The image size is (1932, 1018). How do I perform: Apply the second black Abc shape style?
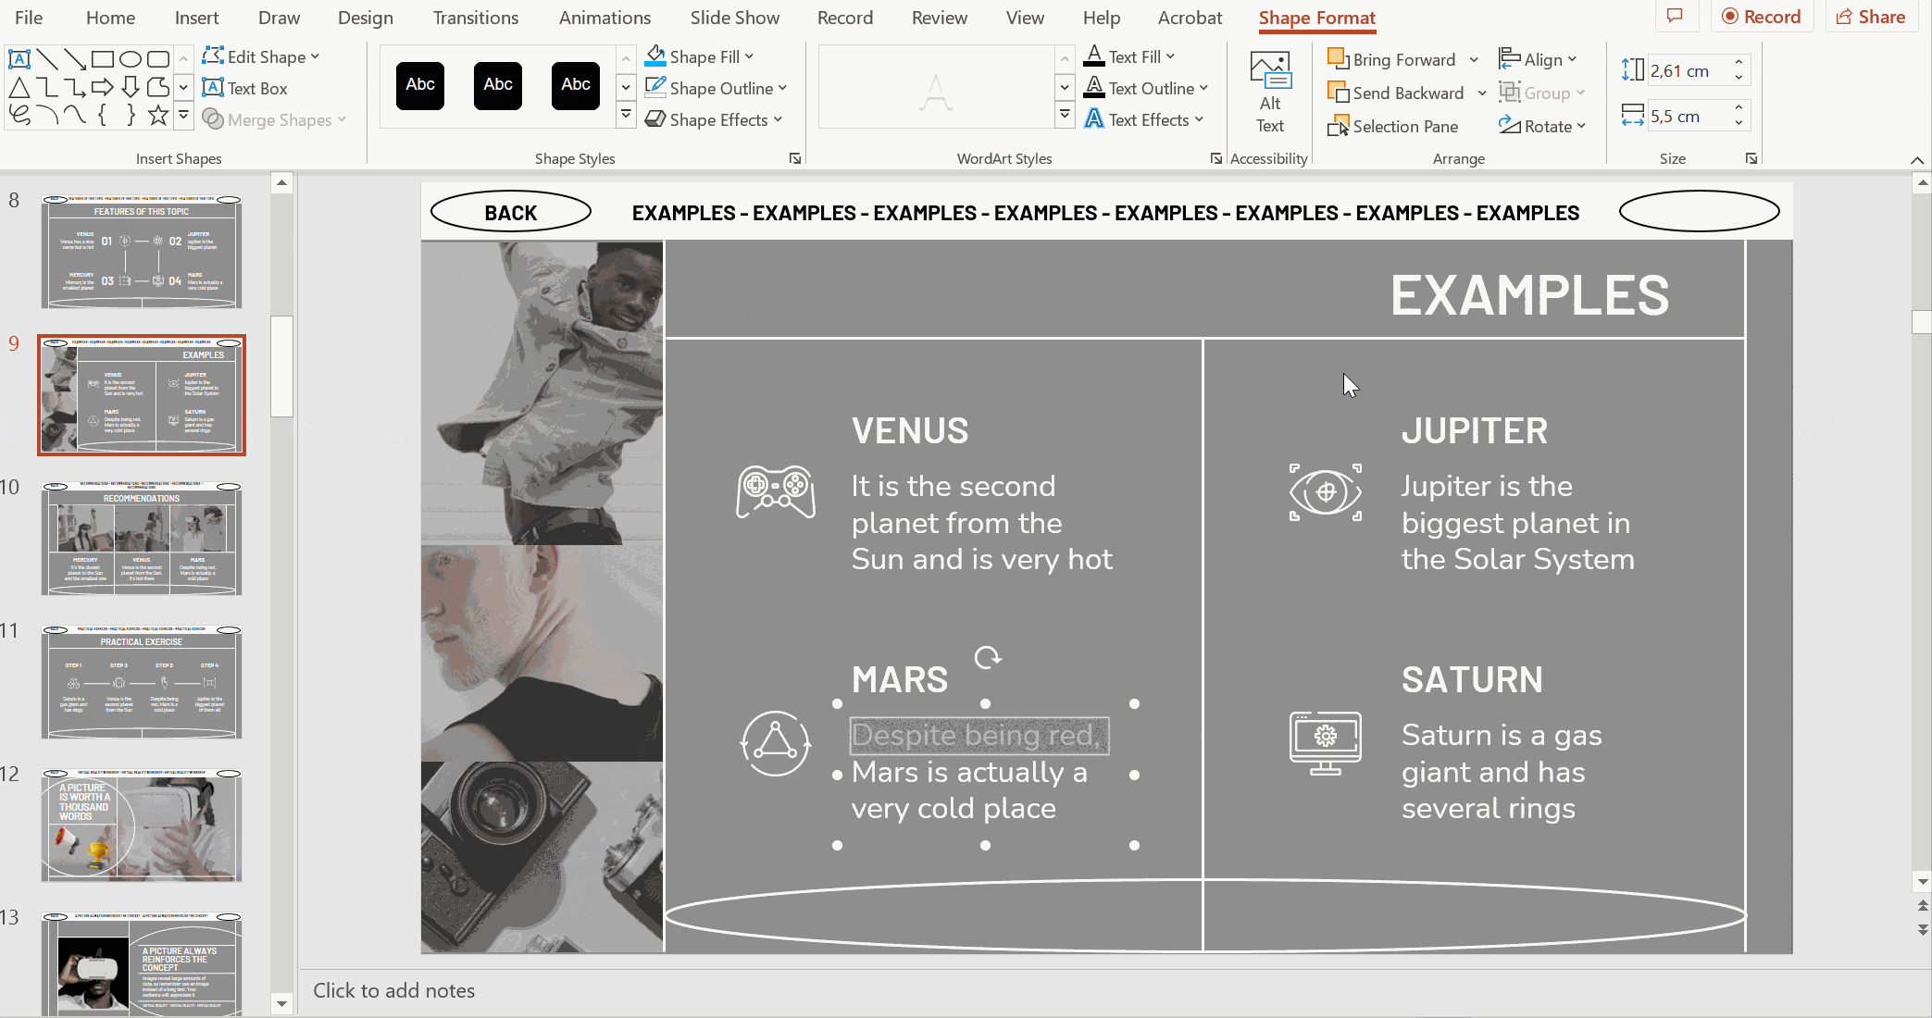498,85
